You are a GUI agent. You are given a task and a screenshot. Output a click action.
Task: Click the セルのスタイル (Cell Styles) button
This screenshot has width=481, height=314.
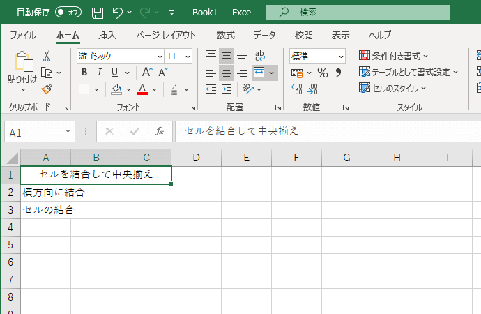tap(394, 89)
